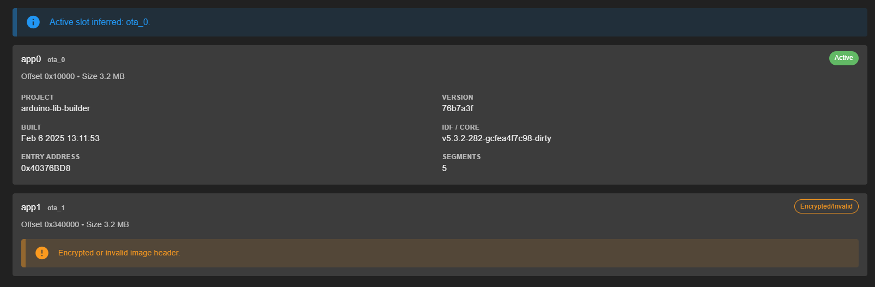This screenshot has height=287, width=875.
Task: Click the app0 offset 0x10000 size text
Action: click(x=73, y=76)
